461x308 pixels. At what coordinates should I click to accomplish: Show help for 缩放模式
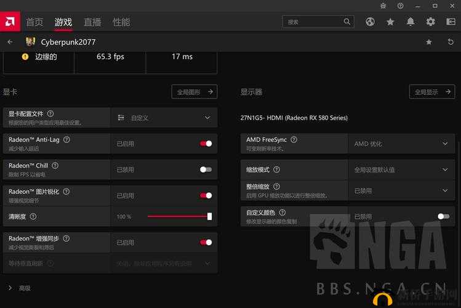coord(276,169)
